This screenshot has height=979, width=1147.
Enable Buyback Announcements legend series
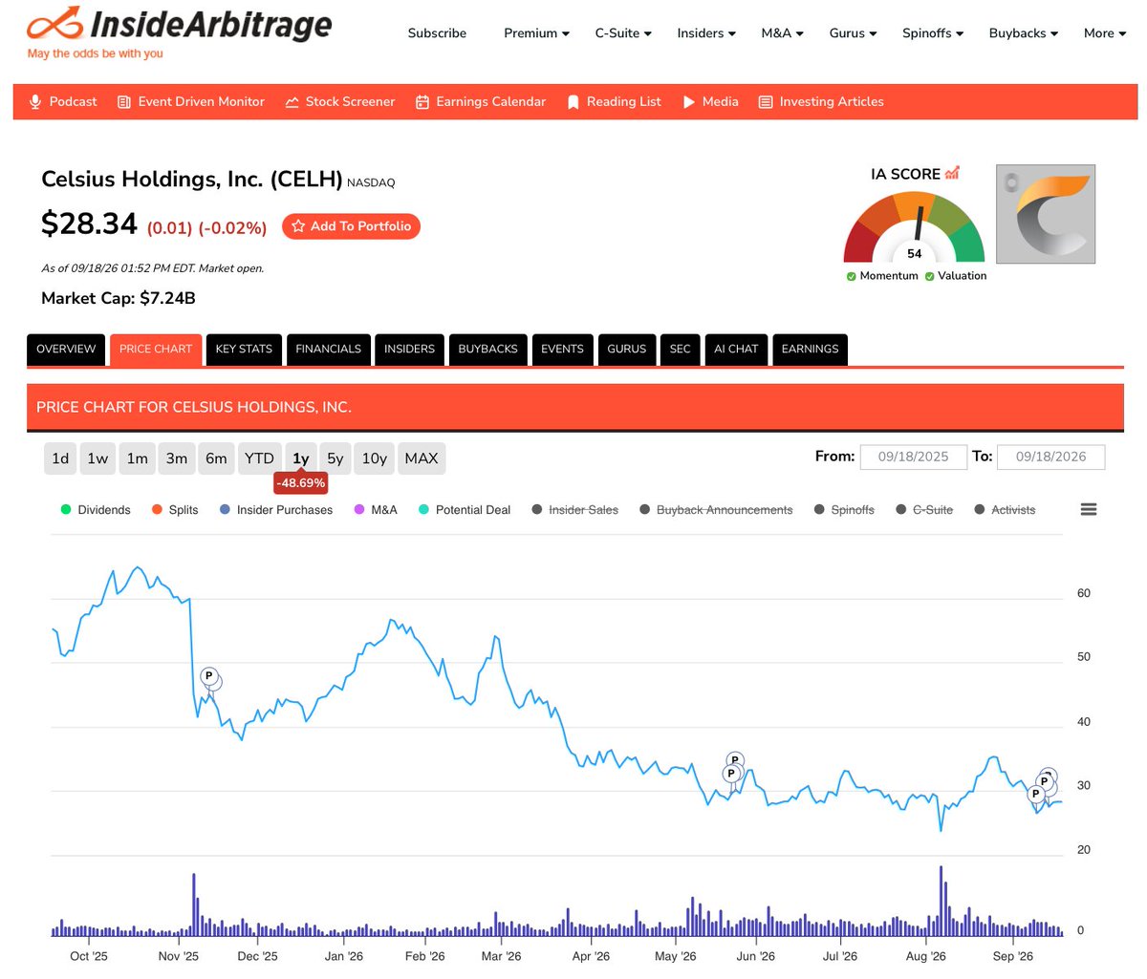(716, 510)
